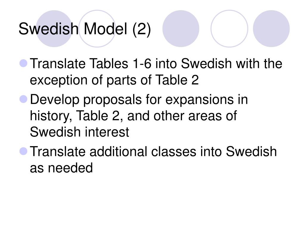Click the line history, Table 2, and other areas

tap(133, 116)
